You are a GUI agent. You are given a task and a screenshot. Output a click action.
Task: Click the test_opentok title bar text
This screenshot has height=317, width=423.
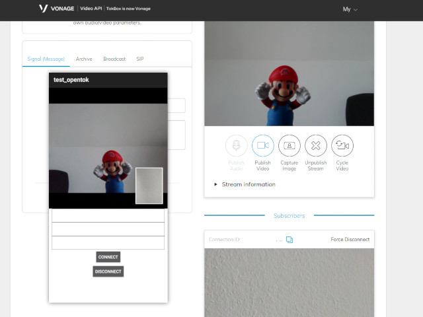click(71, 80)
